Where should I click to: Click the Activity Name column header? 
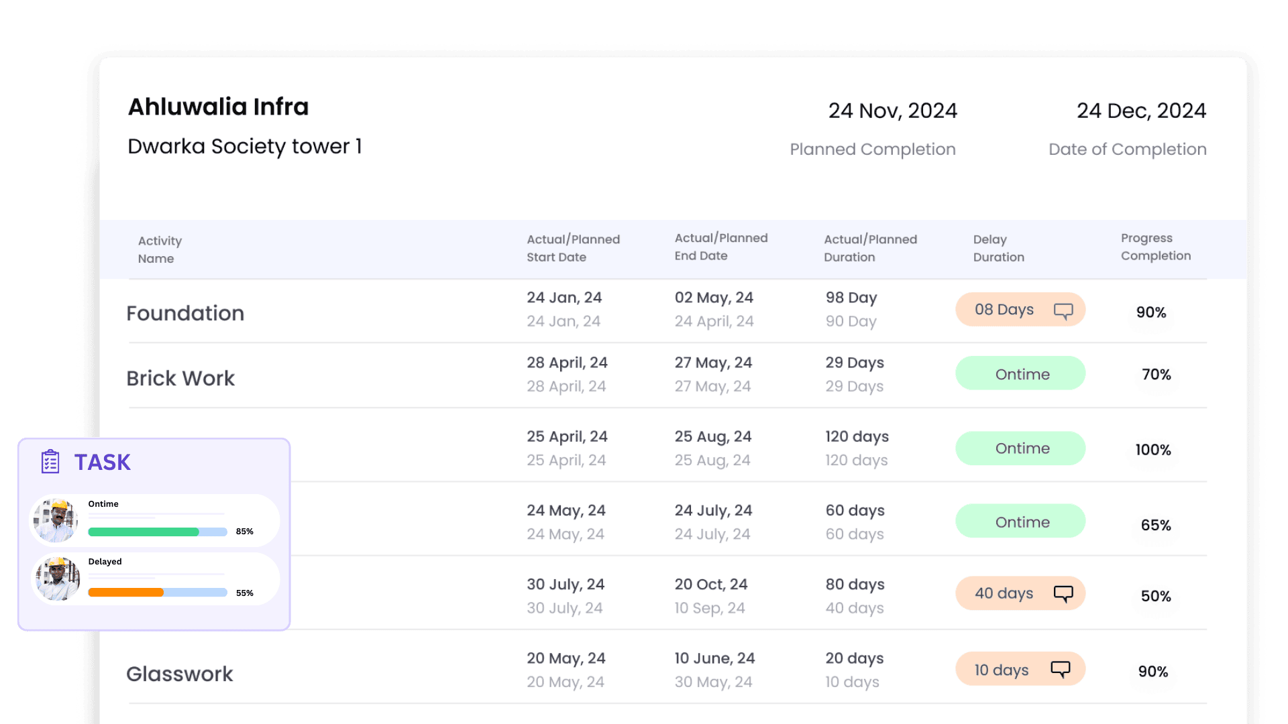[160, 249]
